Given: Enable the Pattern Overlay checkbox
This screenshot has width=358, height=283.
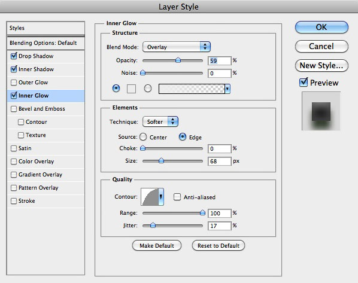Looking at the screenshot, I should (x=14, y=188).
